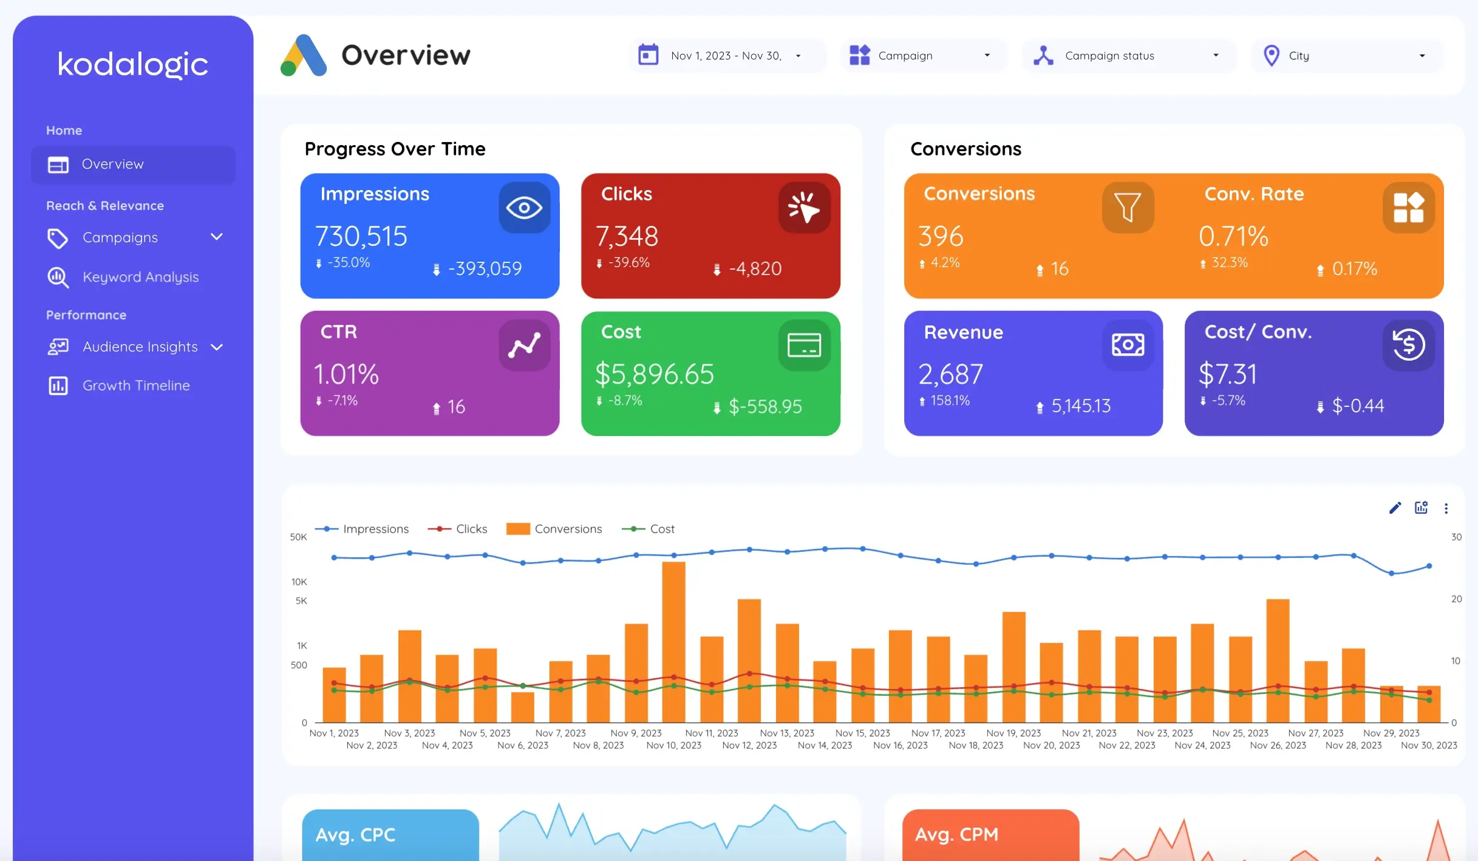Click the Progress Over Time heading
Screen dimensions: 1478x861
point(395,149)
